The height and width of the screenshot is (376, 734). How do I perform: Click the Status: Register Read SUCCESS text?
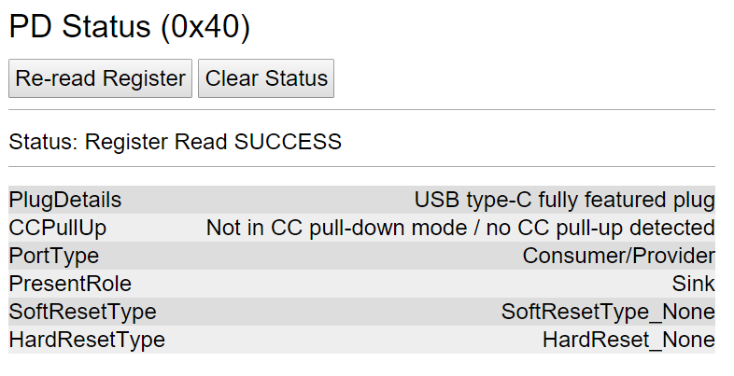[175, 142]
